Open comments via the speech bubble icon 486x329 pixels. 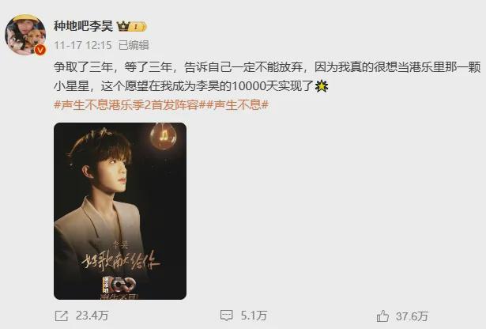coord(227,316)
